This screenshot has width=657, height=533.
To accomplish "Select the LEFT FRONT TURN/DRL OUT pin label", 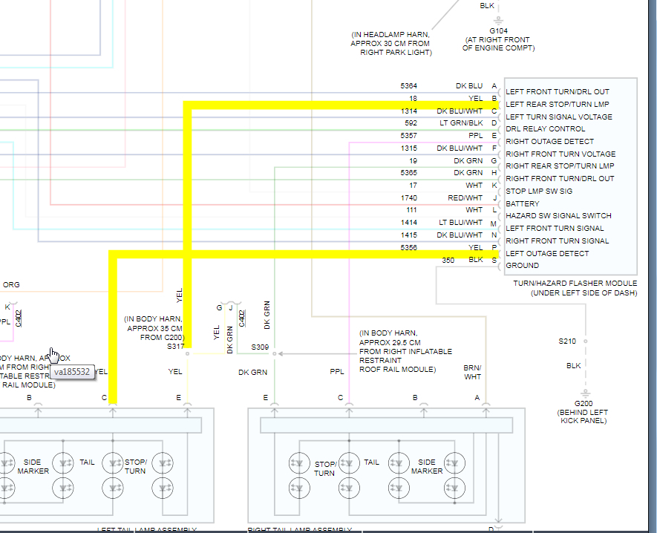I will (x=558, y=92).
